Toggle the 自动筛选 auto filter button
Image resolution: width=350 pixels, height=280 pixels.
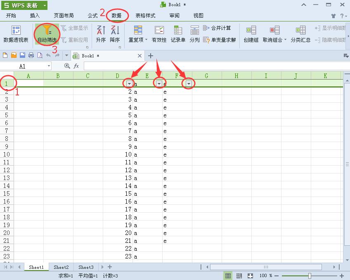(47, 34)
